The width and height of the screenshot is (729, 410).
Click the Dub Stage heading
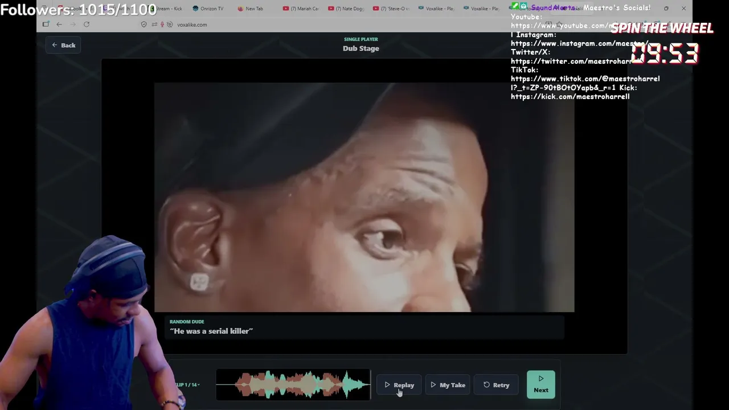point(361,48)
